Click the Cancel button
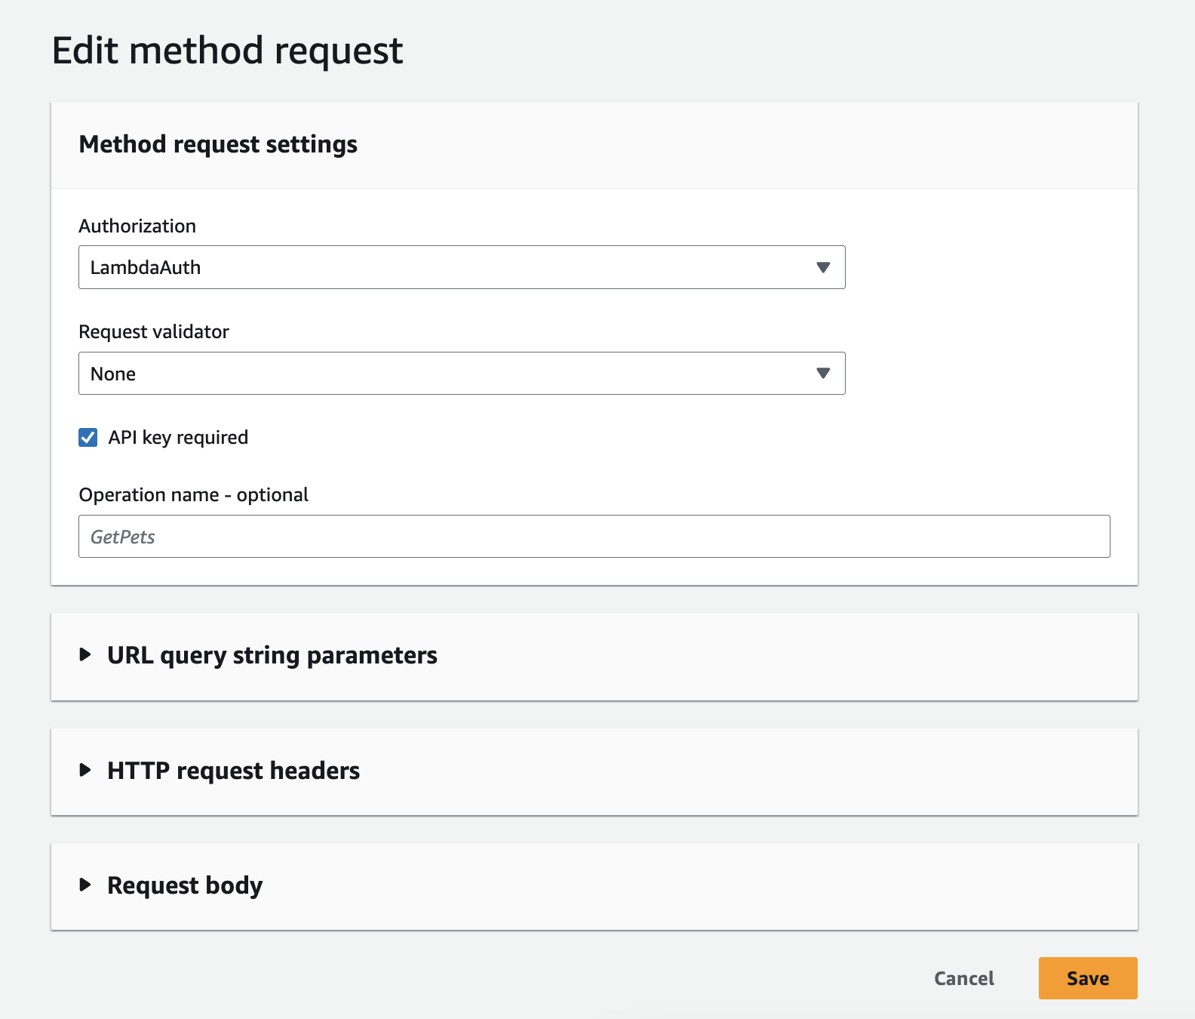This screenshot has height=1019, width=1195. click(x=963, y=978)
